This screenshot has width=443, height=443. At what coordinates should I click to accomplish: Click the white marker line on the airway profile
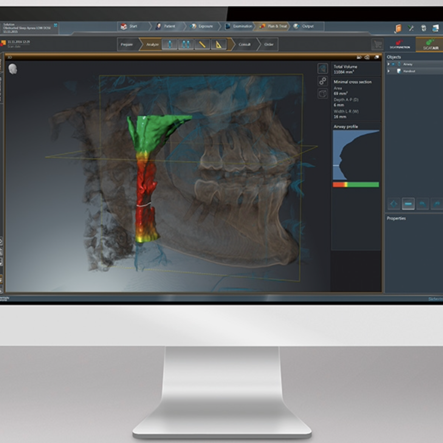click(x=336, y=166)
